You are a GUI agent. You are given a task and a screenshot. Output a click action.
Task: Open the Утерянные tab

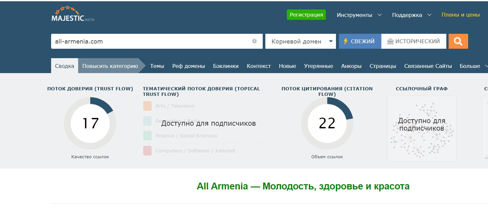pyautogui.click(x=319, y=66)
